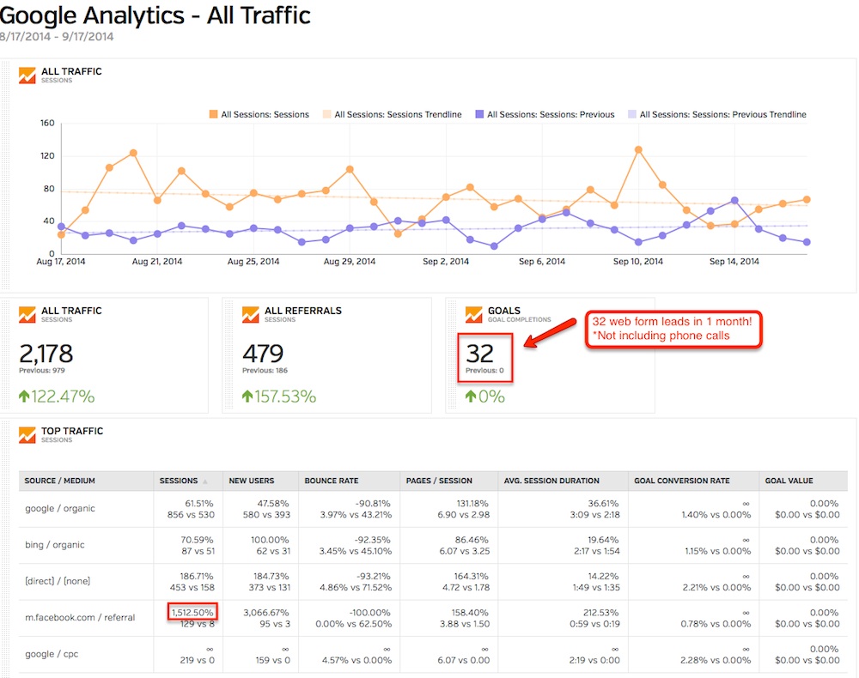Click the 8/17/2014 - 9/17/2014 date range
The width and height of the screenshot is (859, 678).
(x=57, y=37)
